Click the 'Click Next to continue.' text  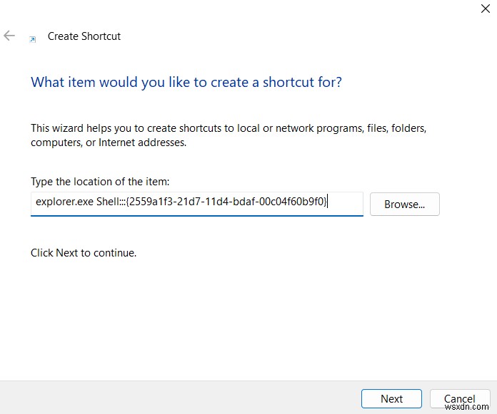pos(84,253)
